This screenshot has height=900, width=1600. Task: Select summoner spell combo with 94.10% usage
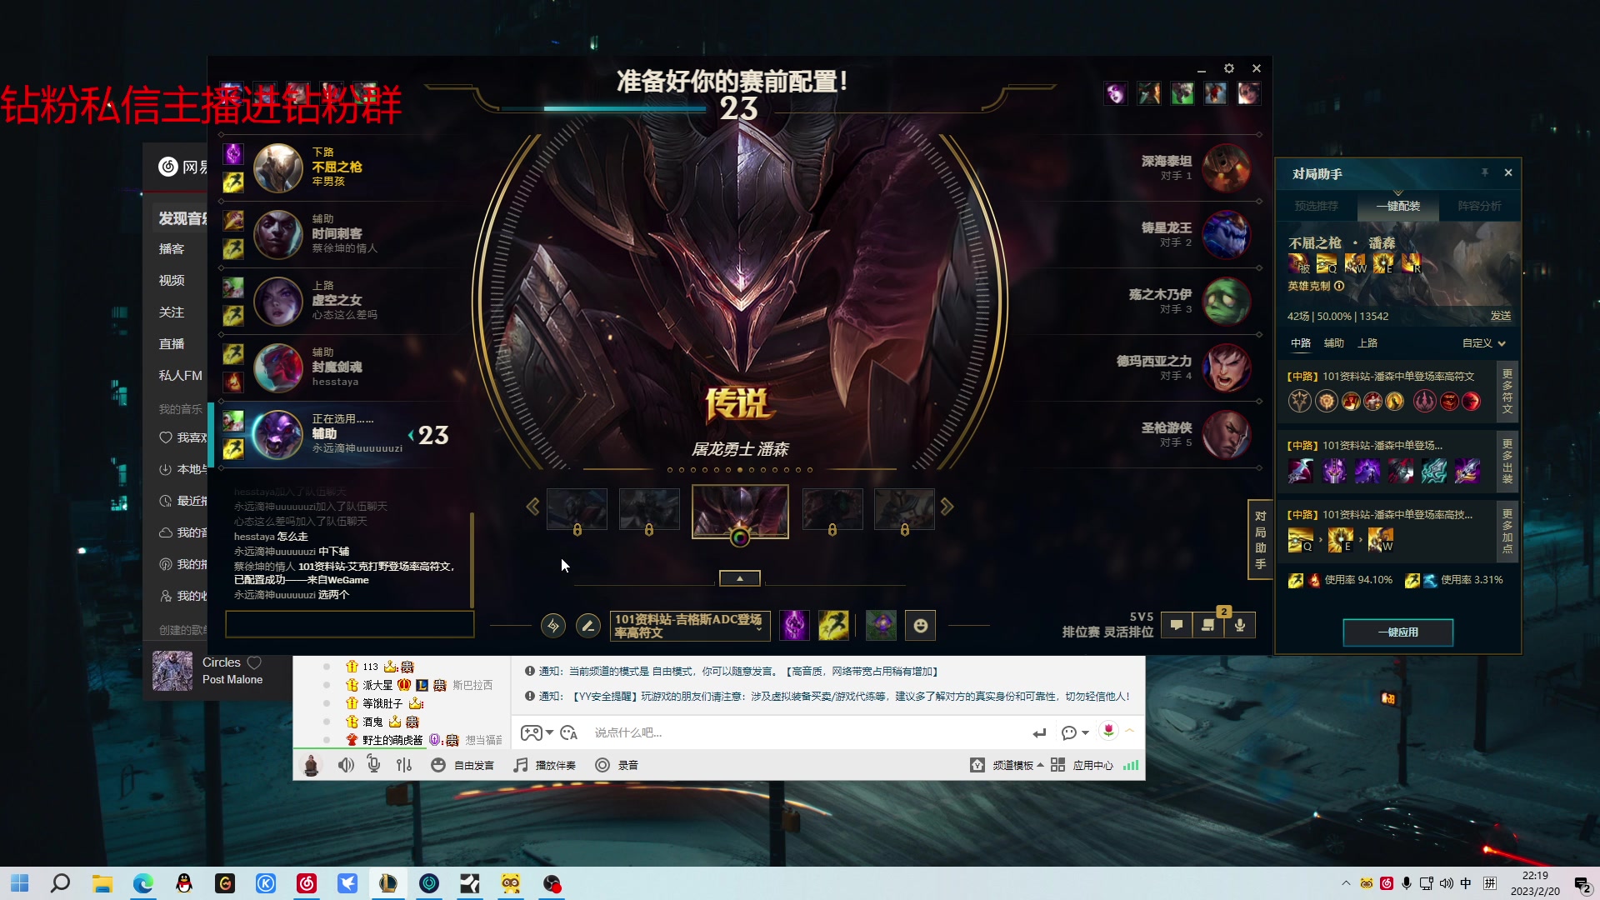(1340, 580)
